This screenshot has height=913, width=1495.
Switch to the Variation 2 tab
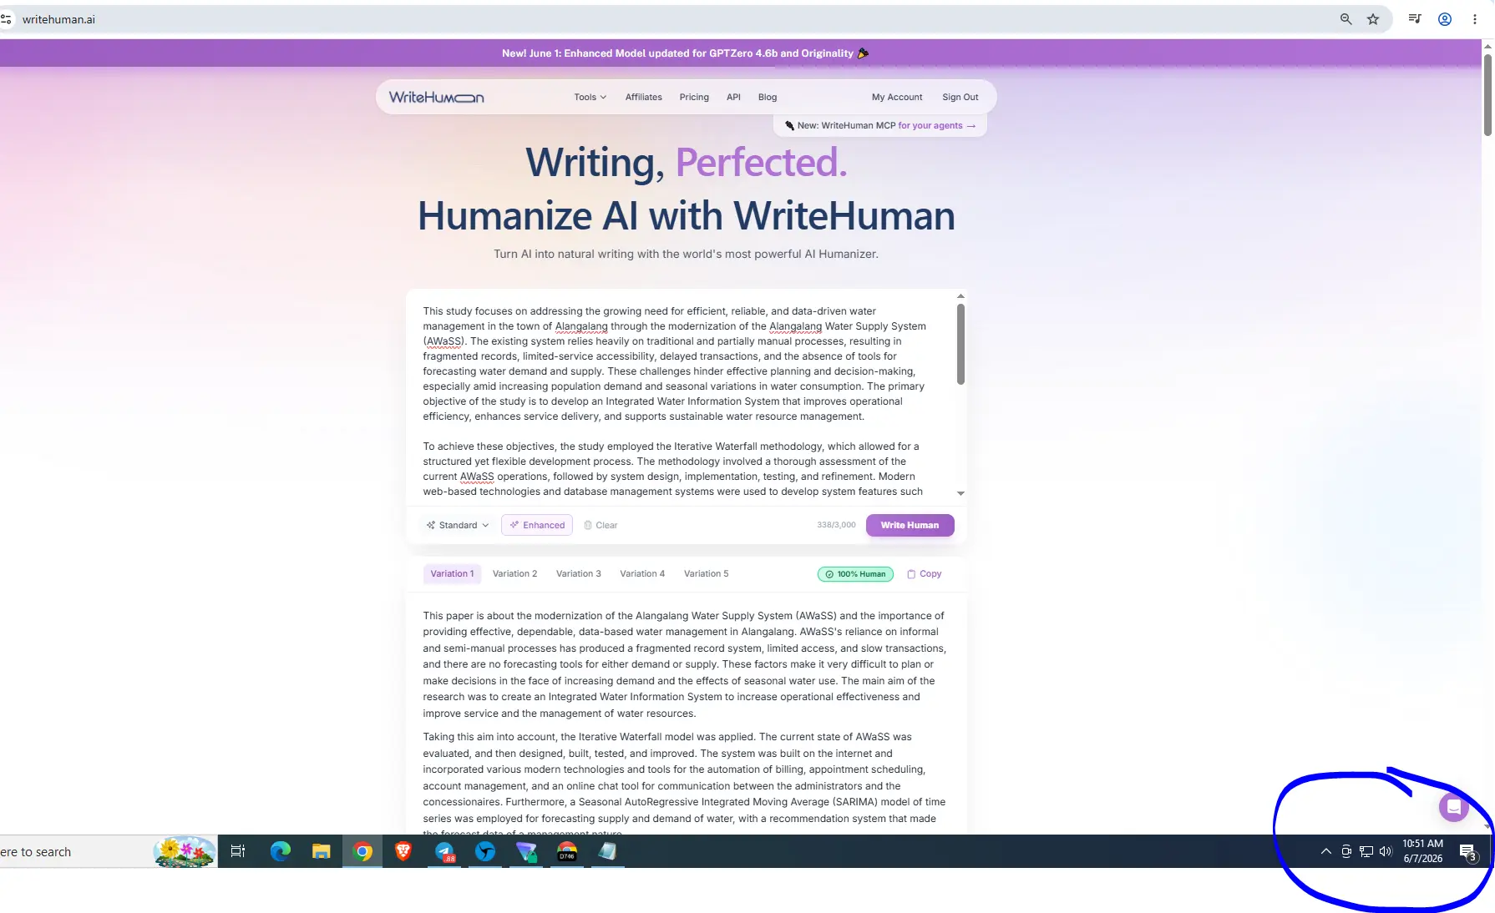pyautogui.click(x=514, y=574)
